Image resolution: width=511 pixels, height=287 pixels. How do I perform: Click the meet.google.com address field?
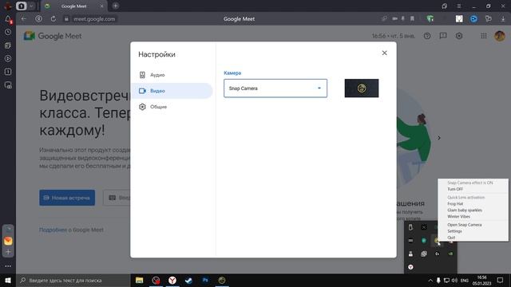[x=94, y=19]
